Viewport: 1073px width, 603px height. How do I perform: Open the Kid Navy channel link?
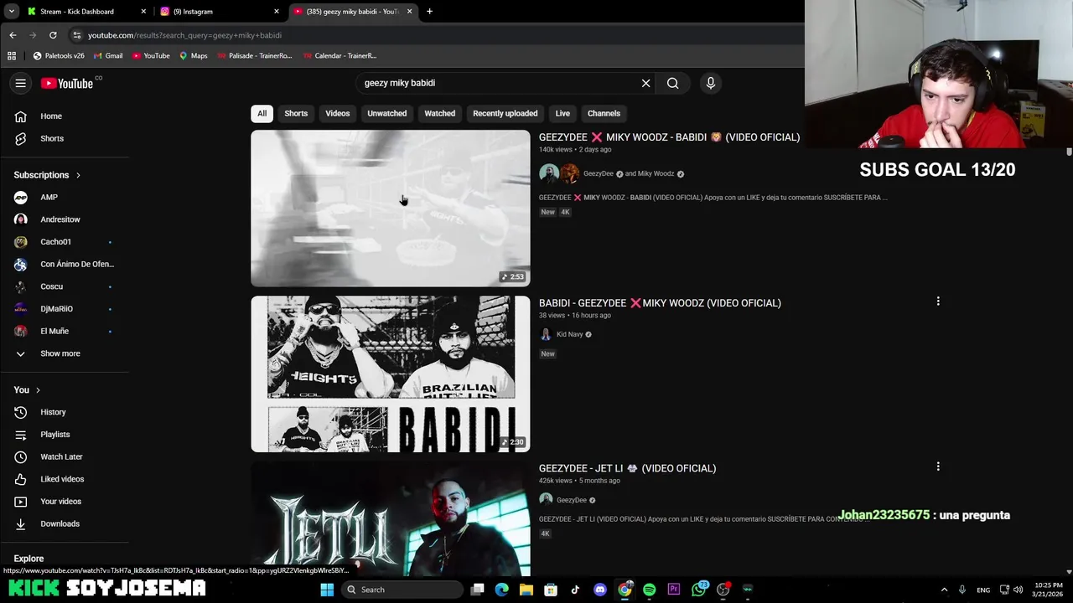(569, 334)
